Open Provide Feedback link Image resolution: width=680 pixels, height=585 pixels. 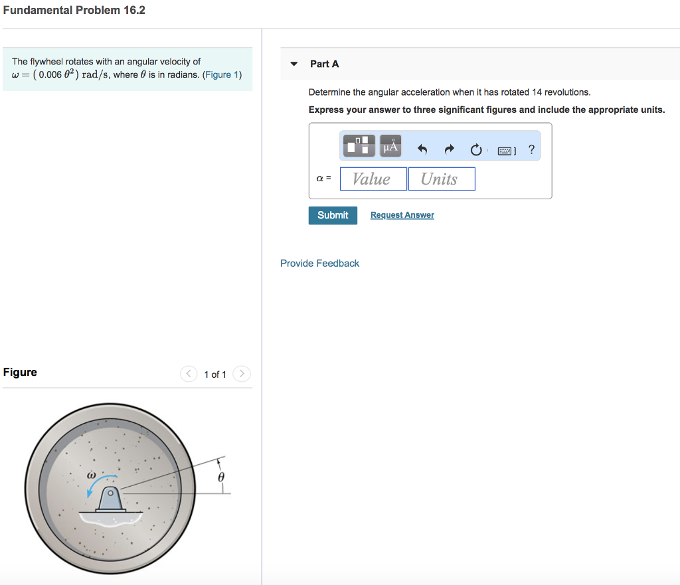tap(319, 263)
